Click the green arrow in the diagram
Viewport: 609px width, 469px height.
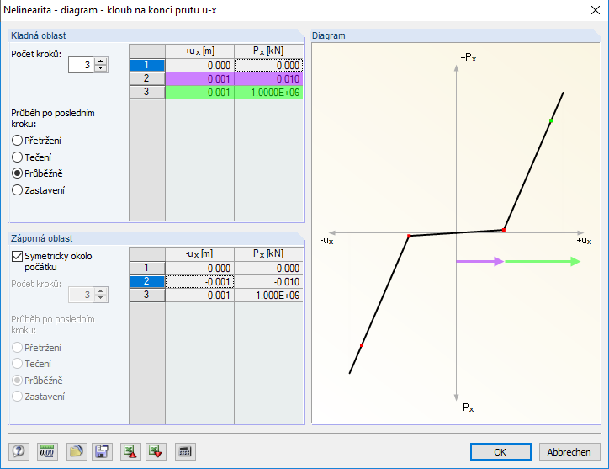543,261
